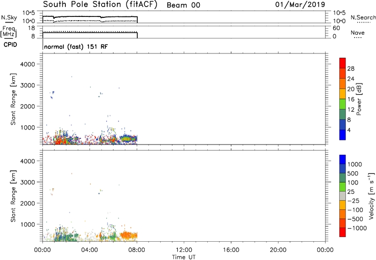Select the 20:00 time tick label
Image resolution: width=376 pixels, height=260 pixels.
pos(278,250)
